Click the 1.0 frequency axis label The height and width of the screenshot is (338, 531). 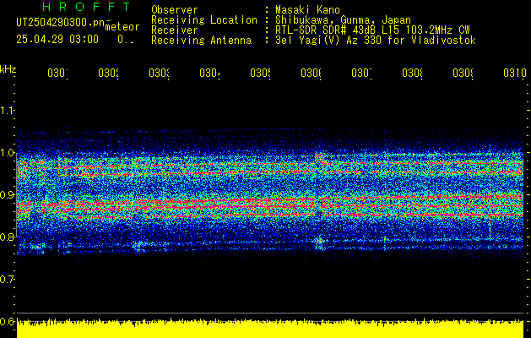coord(7,153)
